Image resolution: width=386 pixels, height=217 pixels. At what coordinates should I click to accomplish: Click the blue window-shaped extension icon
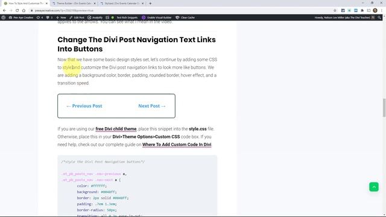pyautogui.click(x=356, y=11)
